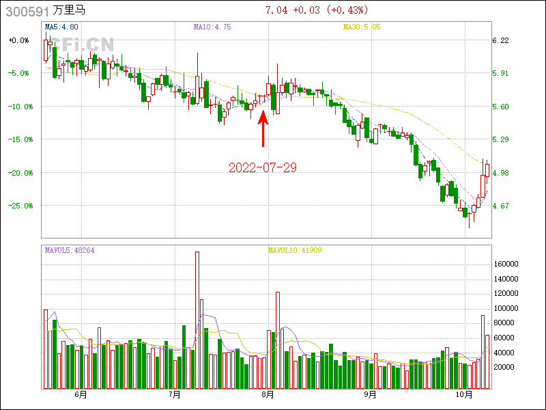Click the 6.22 price axis label
The image size is (546, 410).
[500, 40]
